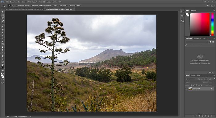The image size is (216, 118).
Task: Click the hue spectrum slider strip
Action: click(212, 24)
